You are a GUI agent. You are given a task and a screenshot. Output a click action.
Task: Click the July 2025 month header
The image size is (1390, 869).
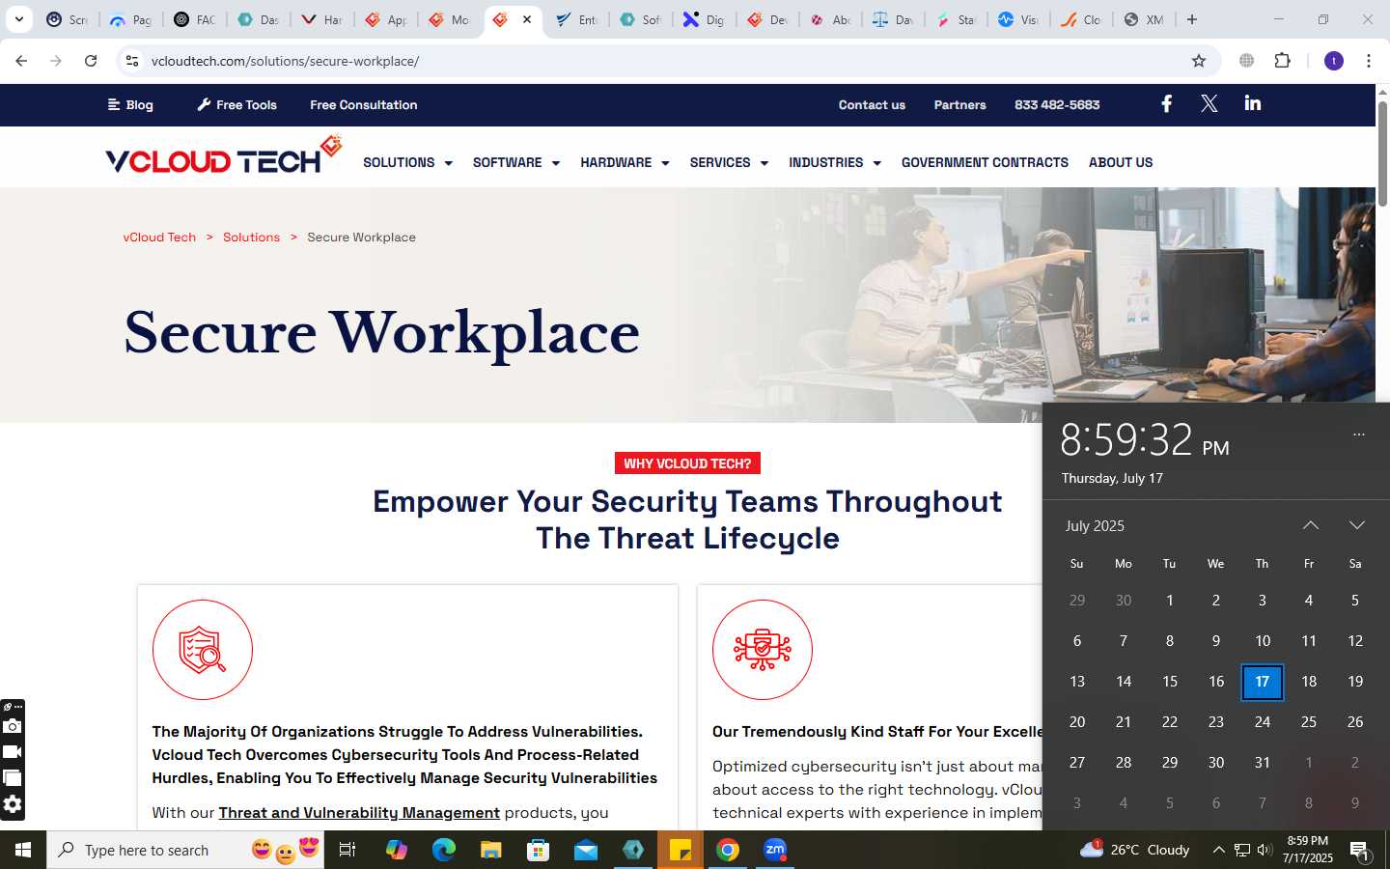[1095, 525]
